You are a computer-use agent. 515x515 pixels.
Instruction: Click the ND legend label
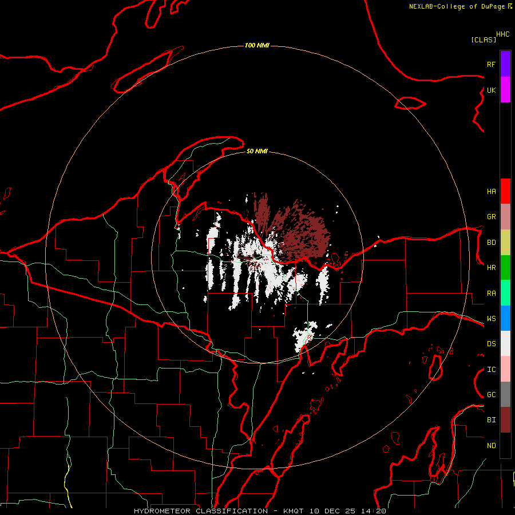pyautogui.click(x=491, y=446)
